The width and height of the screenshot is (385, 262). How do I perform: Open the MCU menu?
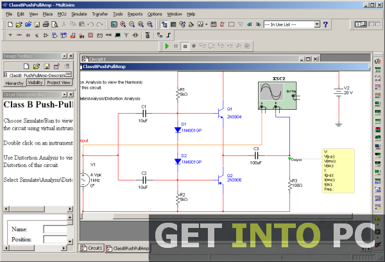pyautogui.click(x=62, y=14)
